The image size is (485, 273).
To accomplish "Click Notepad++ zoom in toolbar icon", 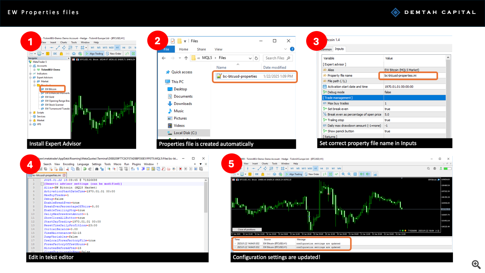I will point(109,169).
